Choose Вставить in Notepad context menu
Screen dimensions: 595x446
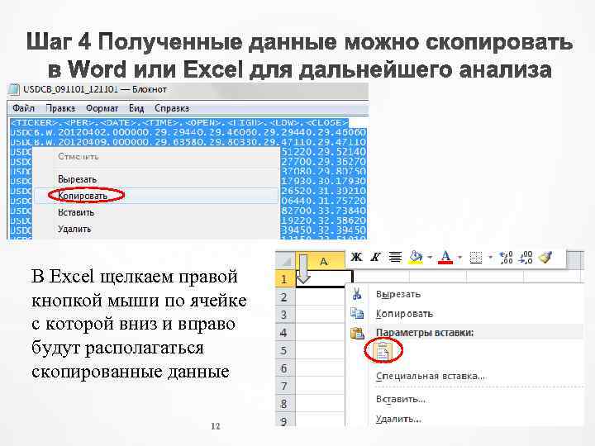click(156, 212)
